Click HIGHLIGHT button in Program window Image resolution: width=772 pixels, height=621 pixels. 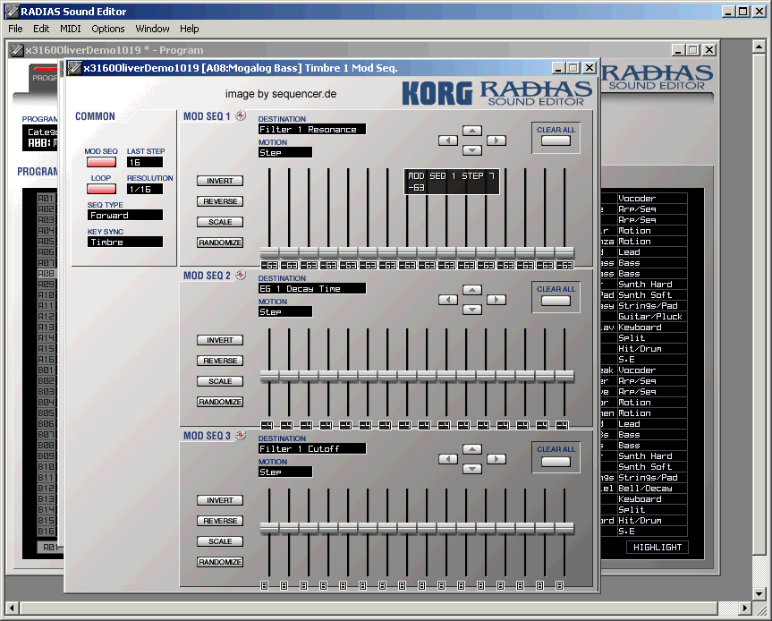point(657,547)
